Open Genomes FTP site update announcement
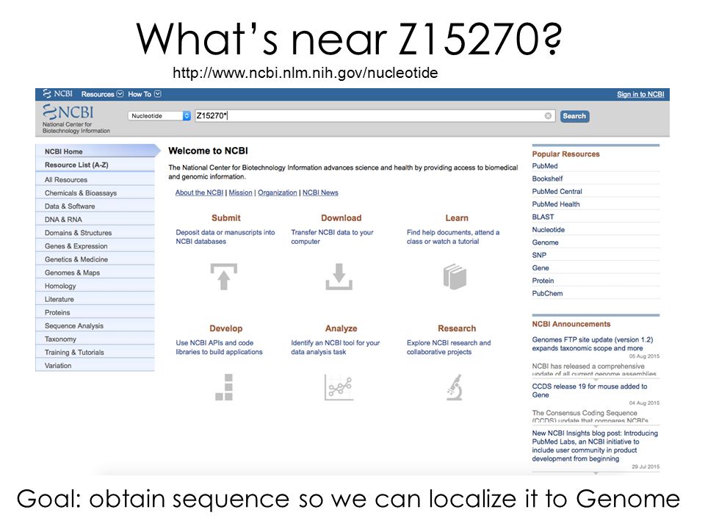Image resolution: width=705 pixels, height=529 pixels. pos(593,344)
